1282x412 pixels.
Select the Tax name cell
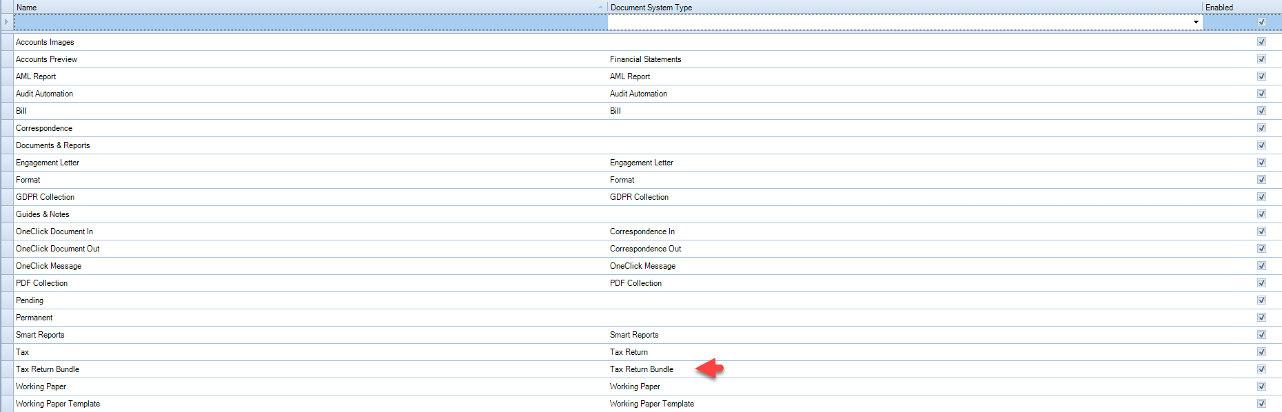310,352
